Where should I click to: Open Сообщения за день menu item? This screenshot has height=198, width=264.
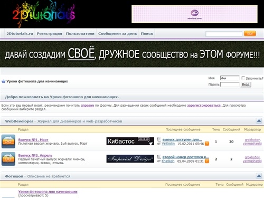click(x=117, y=33)
